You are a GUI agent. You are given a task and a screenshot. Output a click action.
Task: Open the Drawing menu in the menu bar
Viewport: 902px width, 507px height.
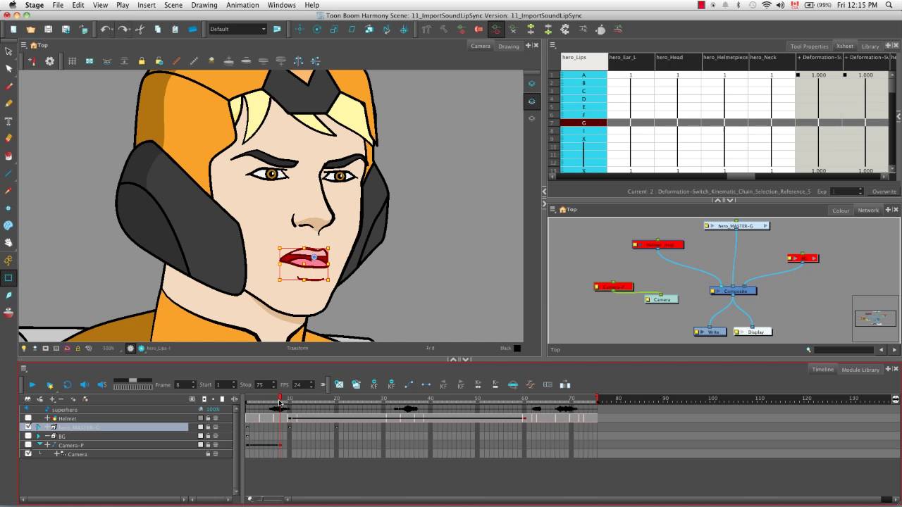(204, 5)
